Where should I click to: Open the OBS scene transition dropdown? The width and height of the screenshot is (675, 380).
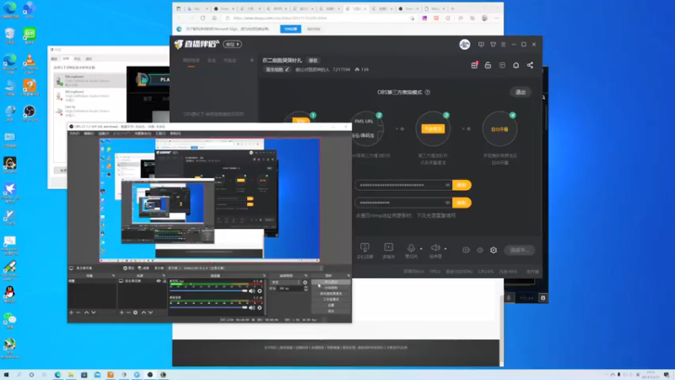click(x=285, y=283)
